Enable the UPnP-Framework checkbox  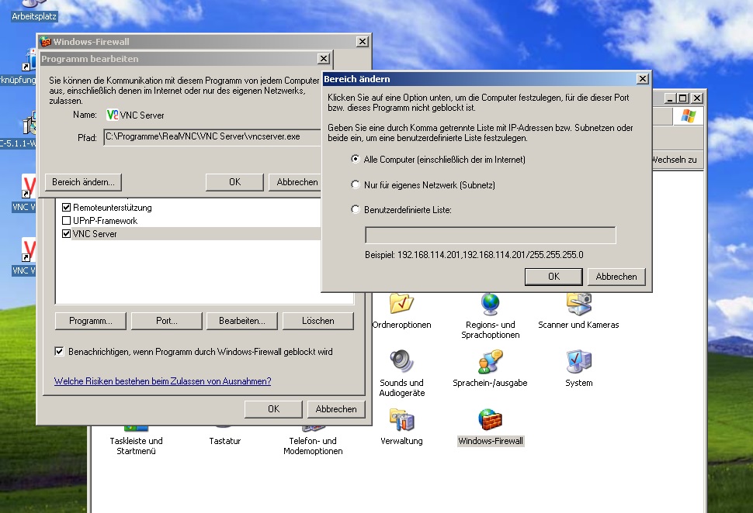coord(66,221)
